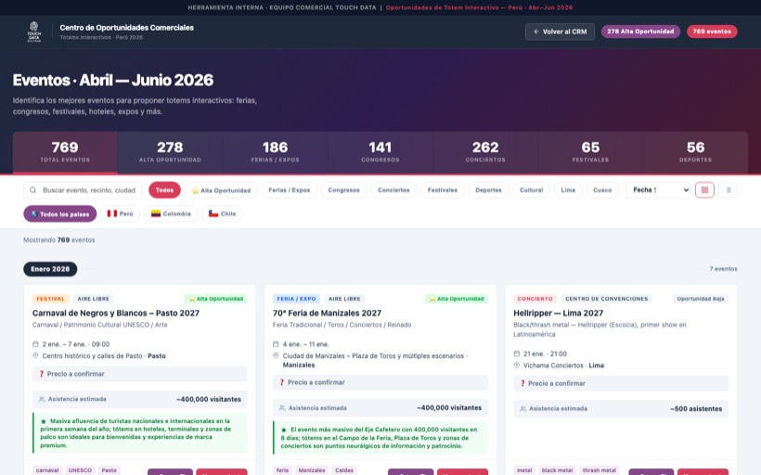Click calendar icon on Hellripper card

pyautogui.click(x=516, y=353)
